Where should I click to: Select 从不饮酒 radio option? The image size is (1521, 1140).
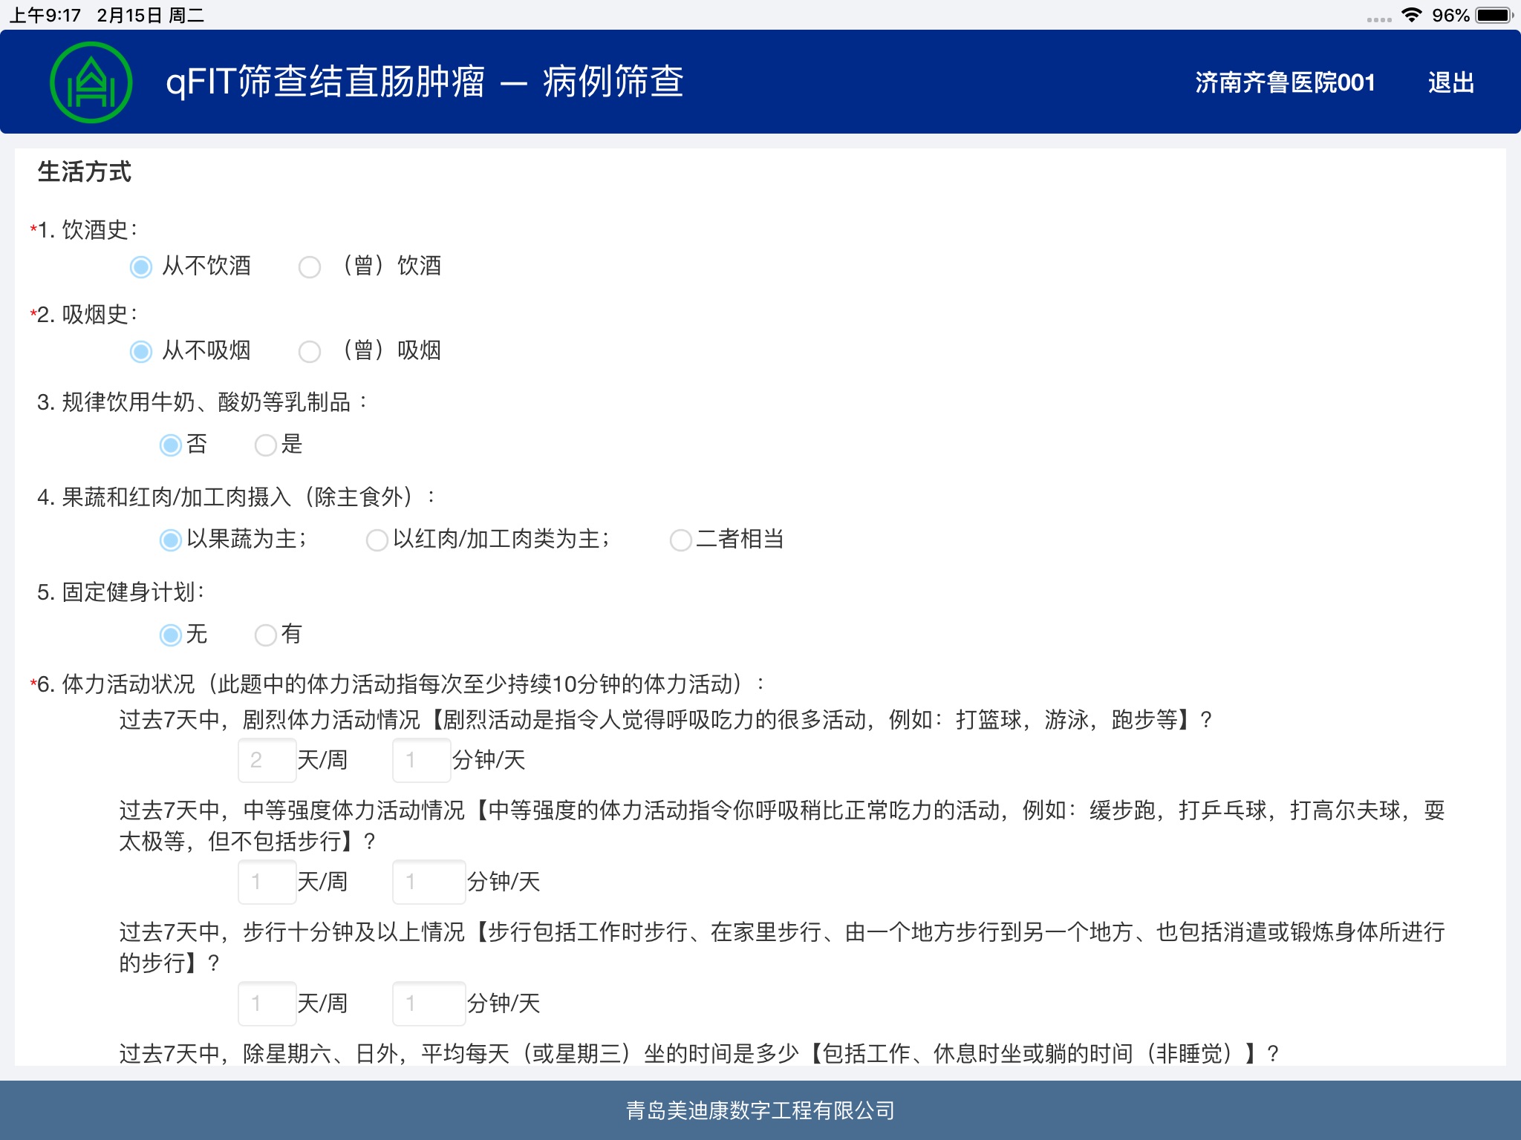point(141,266)
